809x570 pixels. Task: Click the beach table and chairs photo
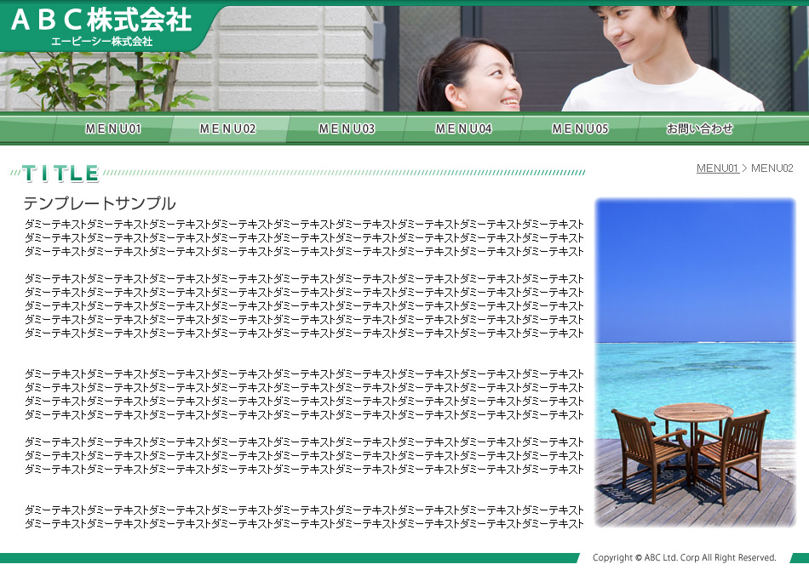tap(695, 362)
